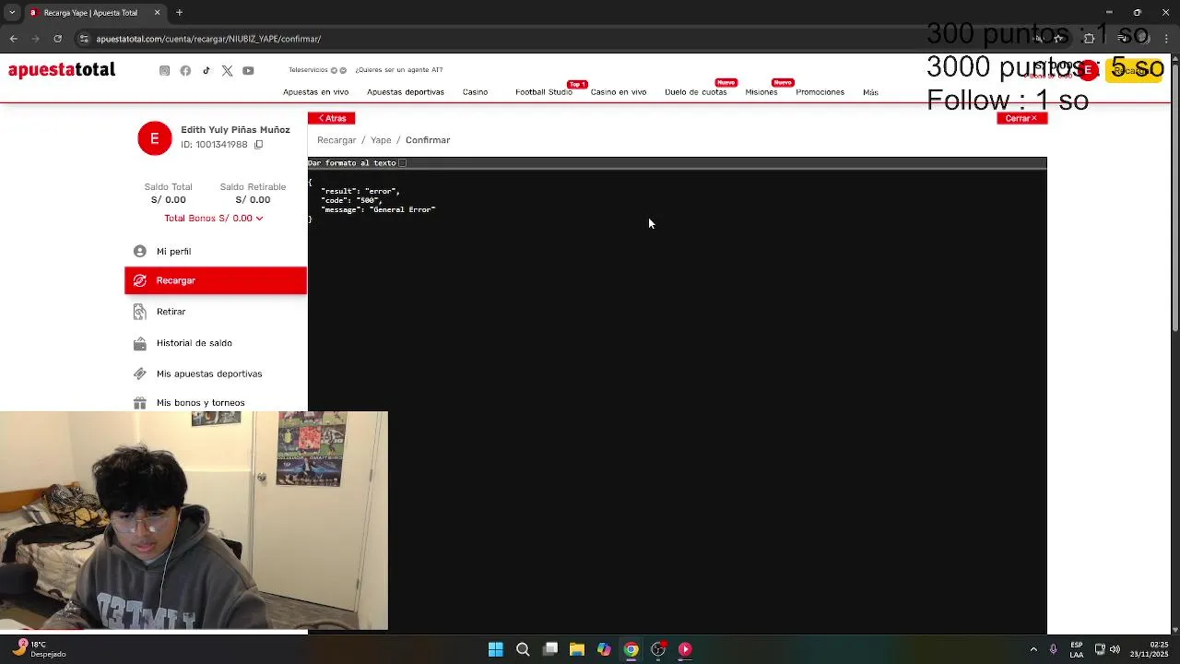This screenshot has width=1180, height=664.
Task: Open Apuestas deportivas menu
Action: 406,92
